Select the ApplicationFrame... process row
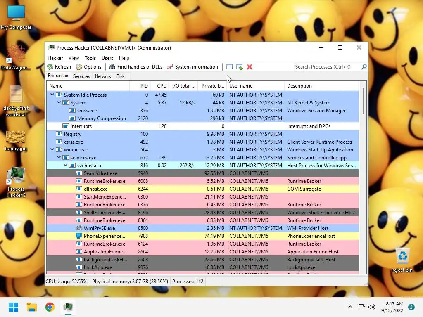The height and width of the screenshot is (317, 423). [202, 251]
